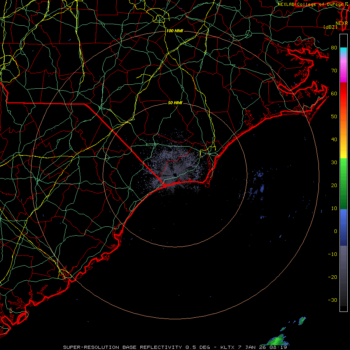The height and width of the screenshot is (350, 350).
Task: Click the 10 dBZ scale label
Action: [334, 208]
